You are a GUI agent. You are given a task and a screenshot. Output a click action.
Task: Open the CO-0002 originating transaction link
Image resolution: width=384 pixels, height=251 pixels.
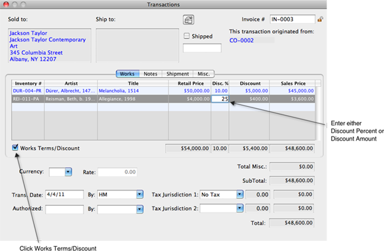241,41
